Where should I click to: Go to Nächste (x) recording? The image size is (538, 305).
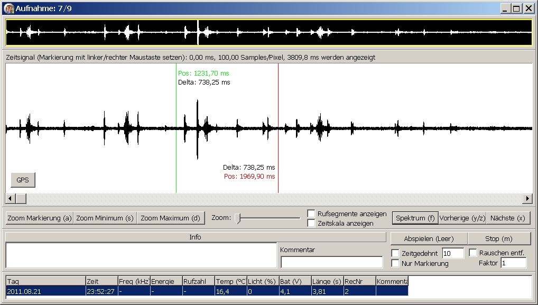(x=507, y=218)
